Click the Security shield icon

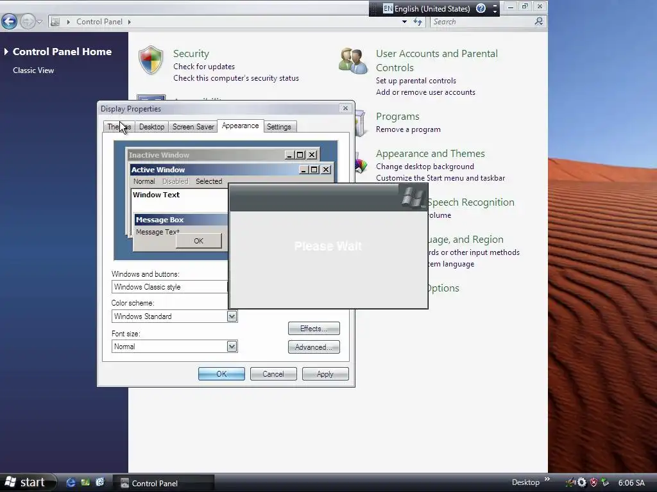pyautogui.click(x=151, y=60)
